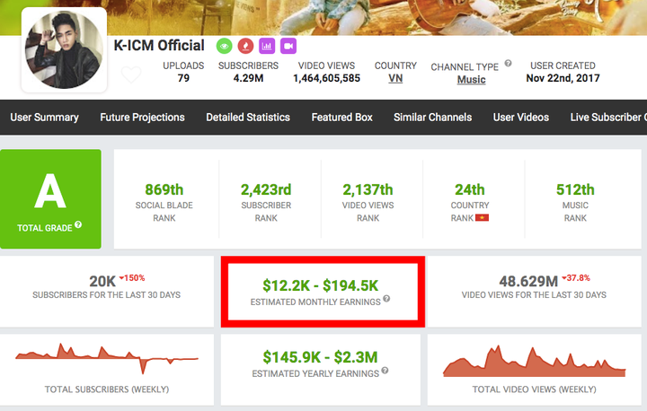Click help icon beside Estimated Yearly Earnings
Screen dimensions: 647x411
coord(384,370)
